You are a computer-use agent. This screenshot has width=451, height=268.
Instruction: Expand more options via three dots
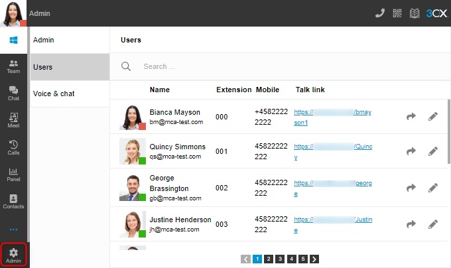[x=13, y=230]
